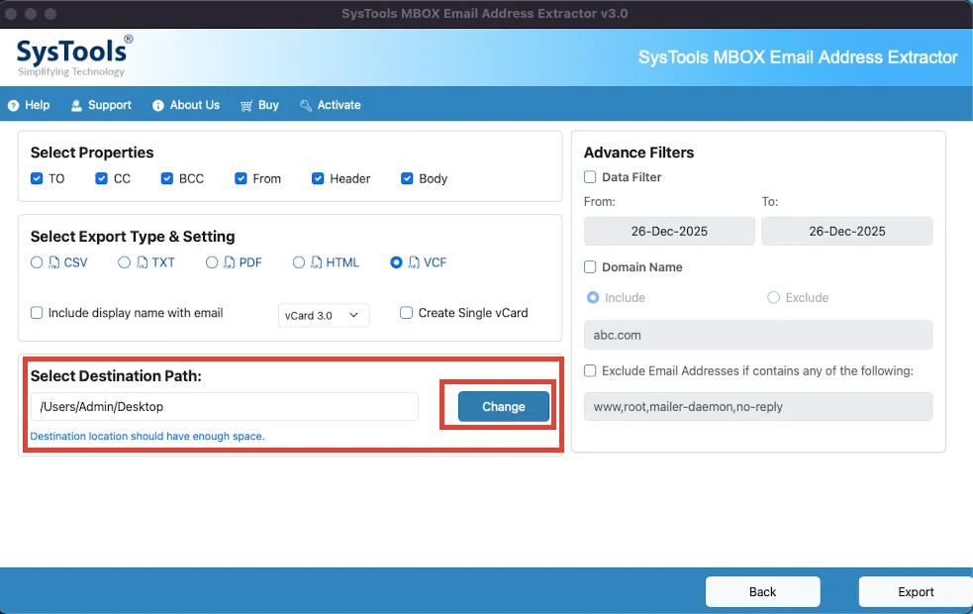Viewport: 973px width, 614px height.
Task: Click the Back button
Action: 762,591
